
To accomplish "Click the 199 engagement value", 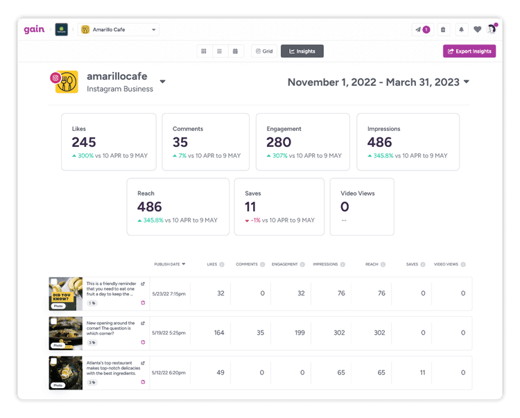I will [x=300, y=333].
